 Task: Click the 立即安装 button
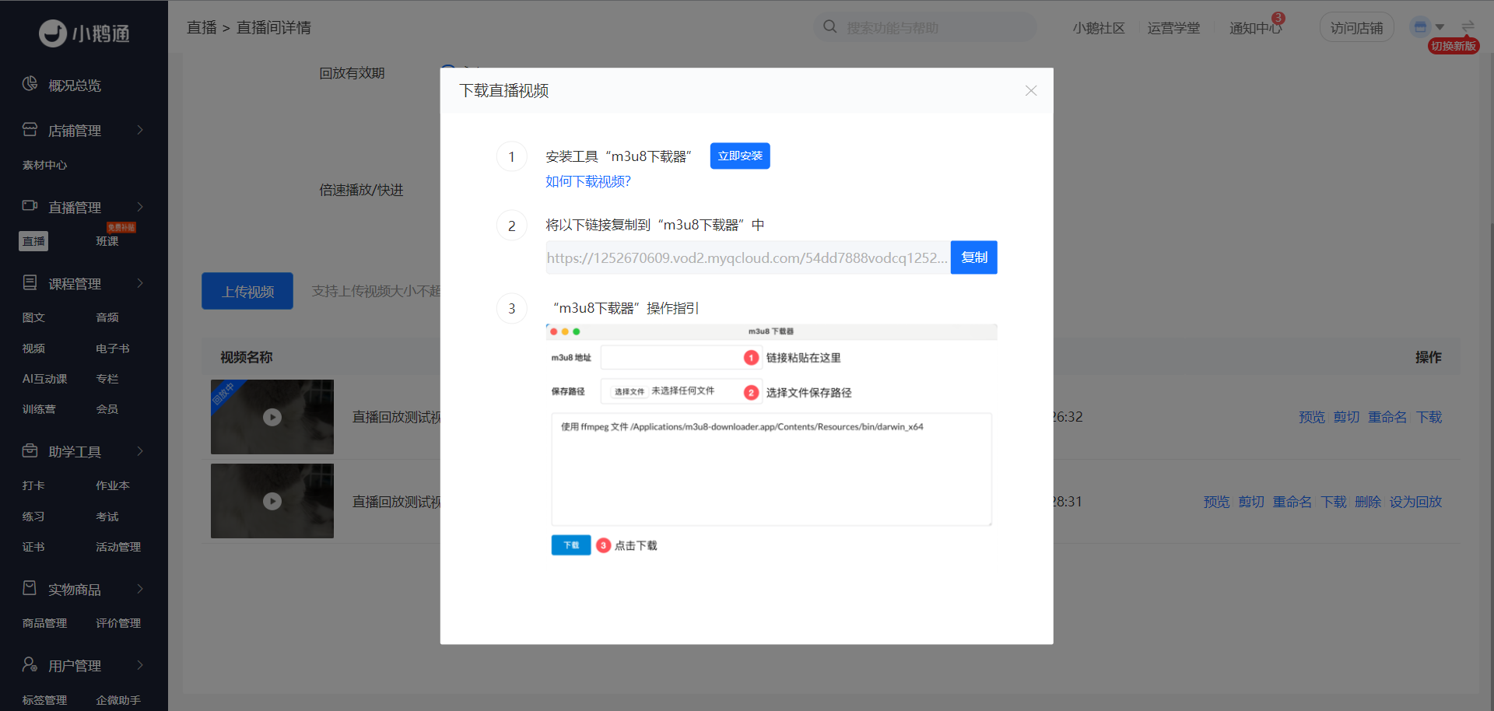click(x=740, y=156)
